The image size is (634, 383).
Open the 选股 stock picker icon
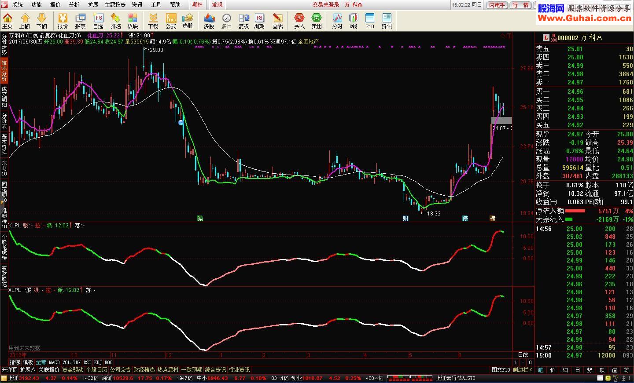188,21
